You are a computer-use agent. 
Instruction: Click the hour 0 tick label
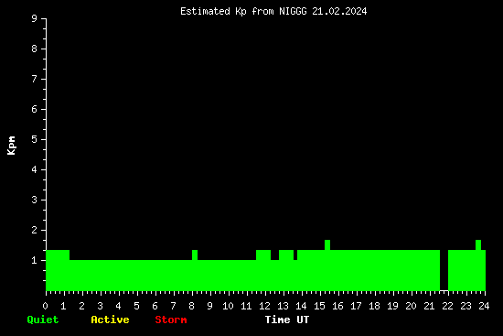pyautogui.click(x=45, y=306)
